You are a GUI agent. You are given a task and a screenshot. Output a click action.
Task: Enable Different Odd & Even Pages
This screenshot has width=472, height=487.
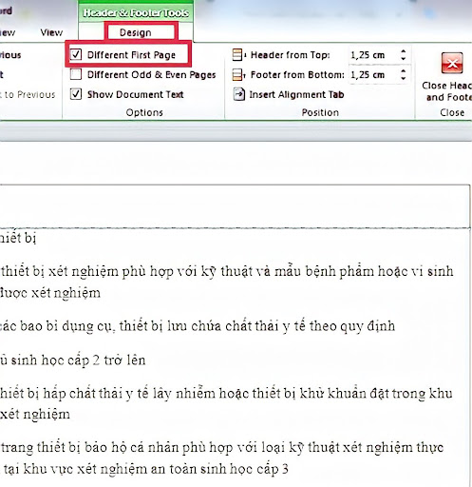(76, 74)
